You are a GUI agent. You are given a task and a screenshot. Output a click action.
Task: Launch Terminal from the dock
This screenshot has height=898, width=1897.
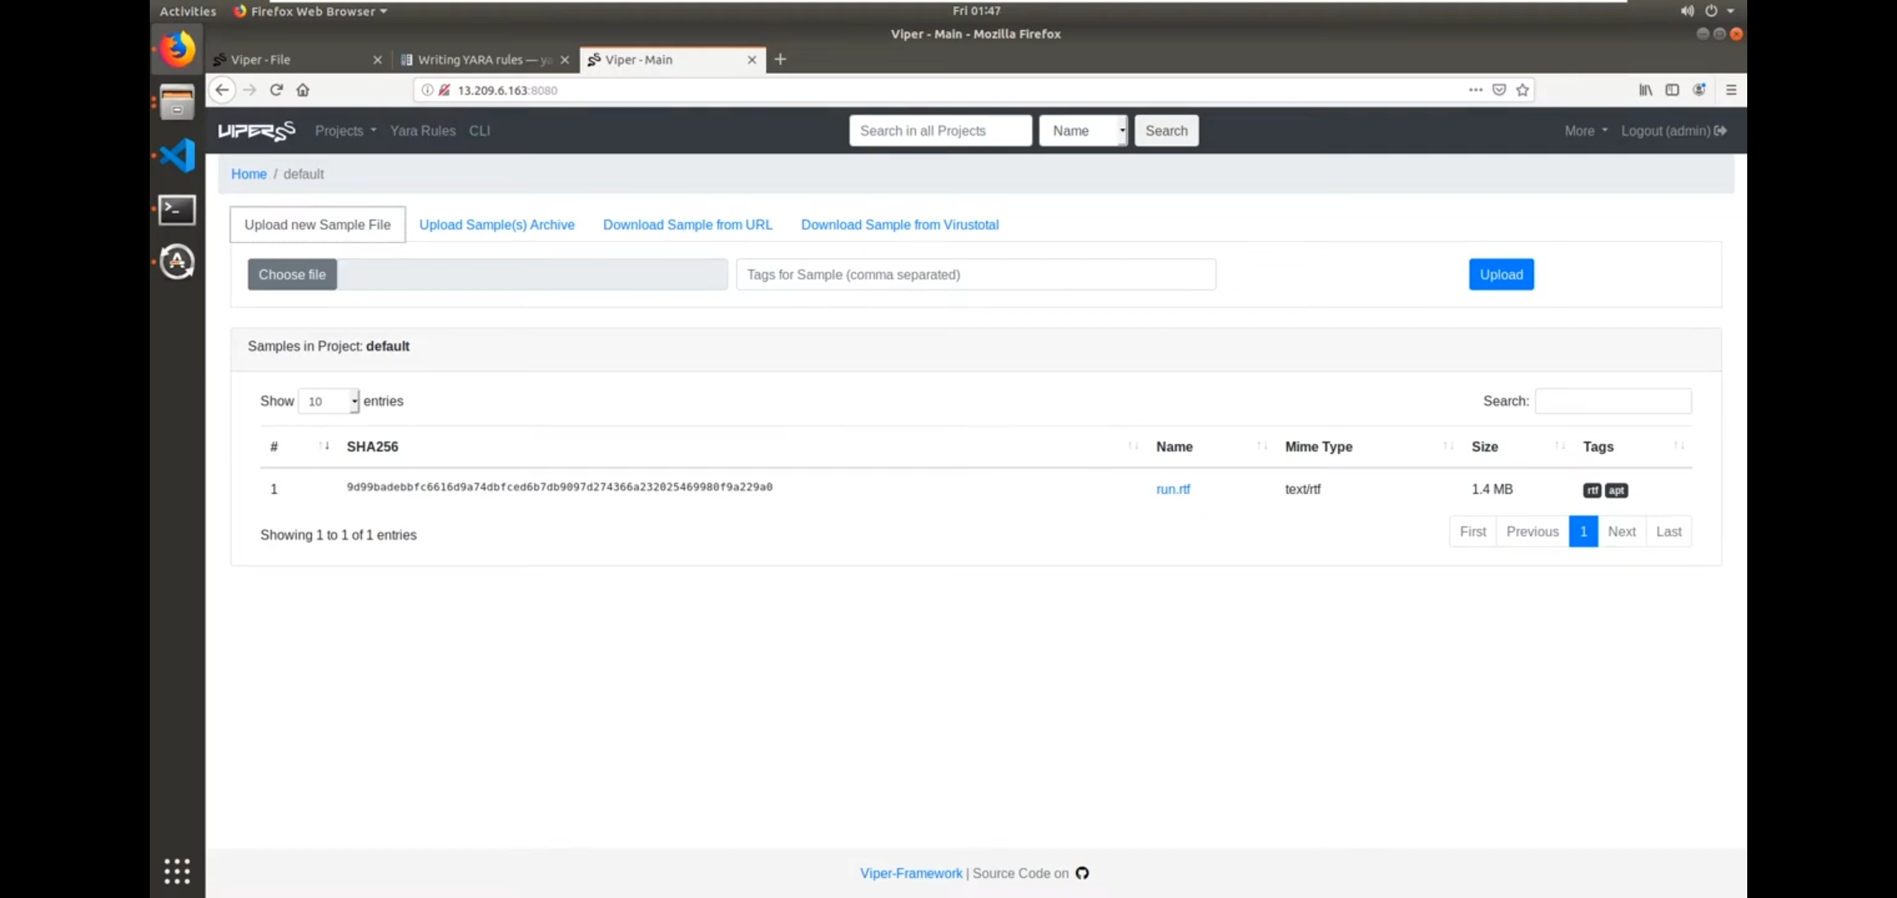pos(177,210)
